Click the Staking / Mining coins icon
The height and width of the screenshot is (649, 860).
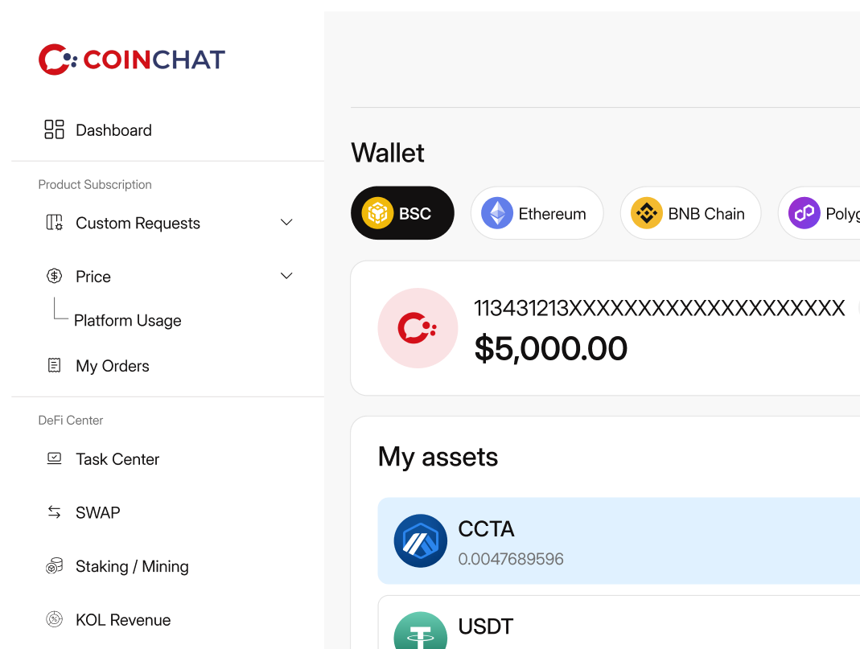tap(54, 566)
